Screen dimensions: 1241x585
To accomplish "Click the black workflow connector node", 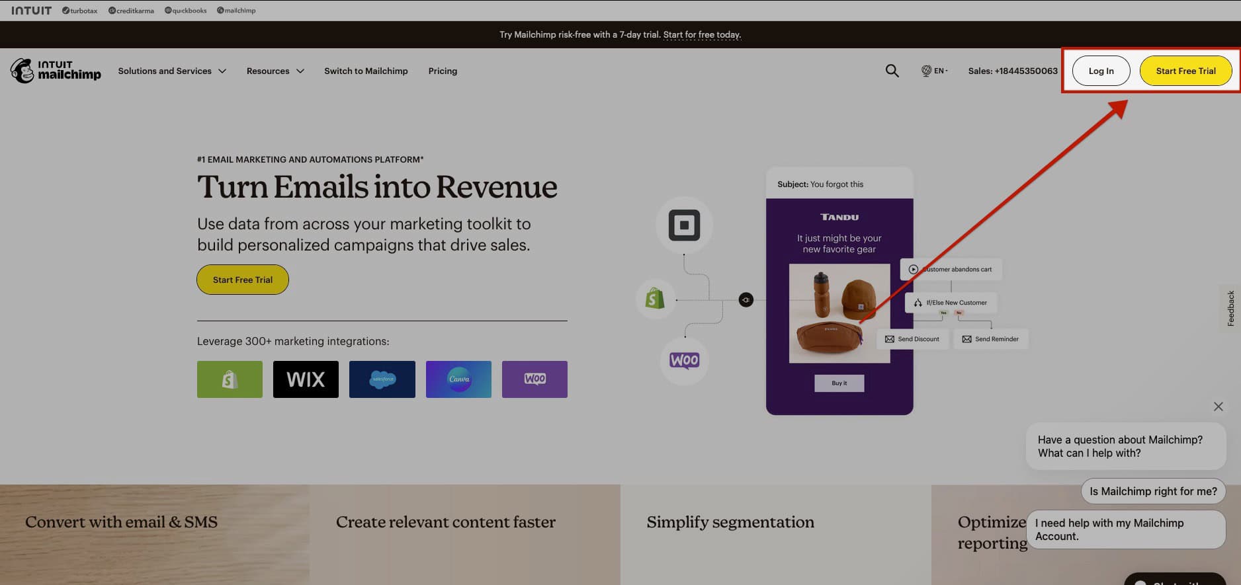I will (x=746, y=300).
